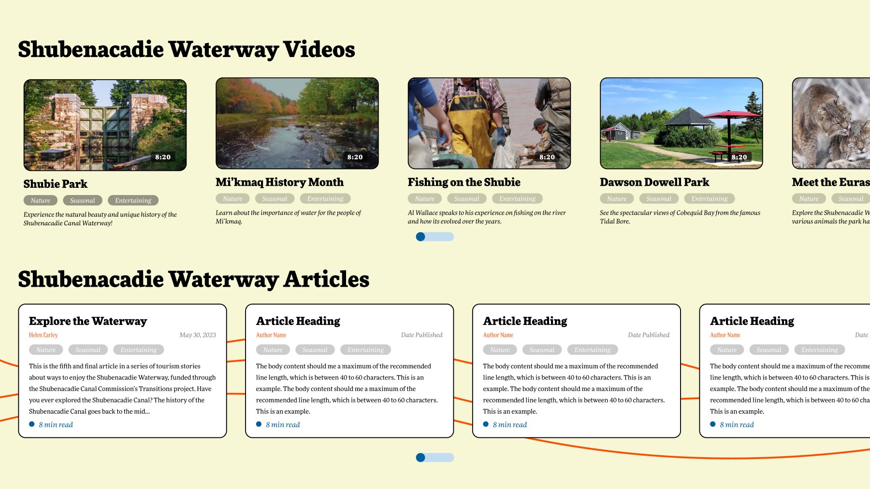The width and height of the screenshot is (870, 489).
Task: Click the 8:20 badge on Dawson Dowell Park
Action: pos(739,157)
